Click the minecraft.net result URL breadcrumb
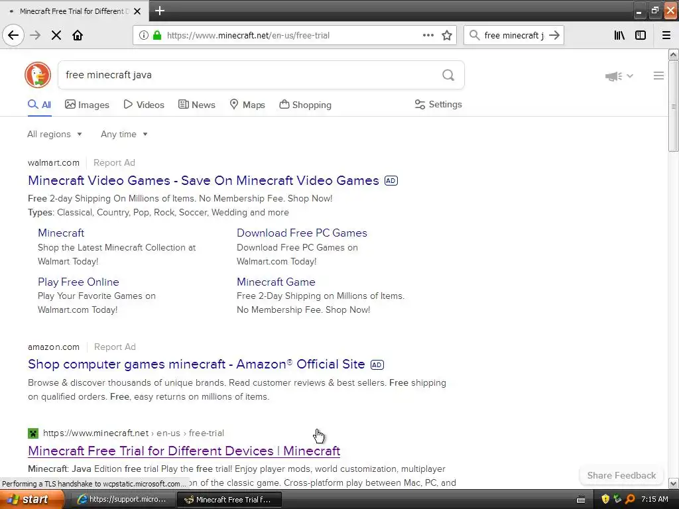This screenshot has width=679, height=509. click(133, 433)
